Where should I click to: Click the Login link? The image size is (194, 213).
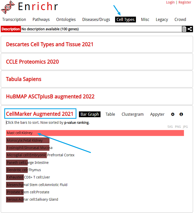pyautogui.click(x=170, y=2)
